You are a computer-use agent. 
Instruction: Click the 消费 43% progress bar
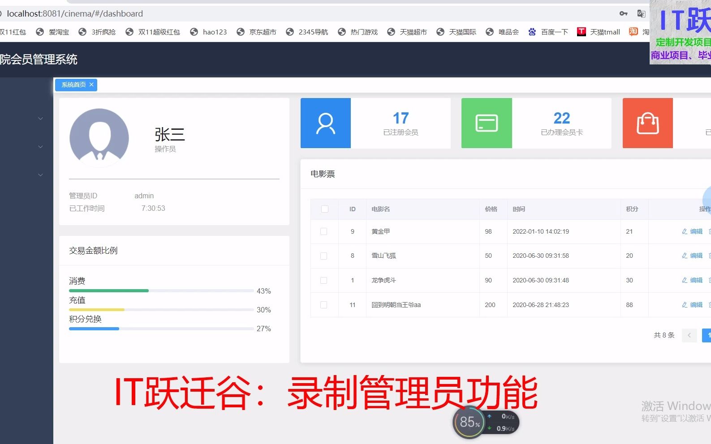pyautogui.click(x=161, y=291)
